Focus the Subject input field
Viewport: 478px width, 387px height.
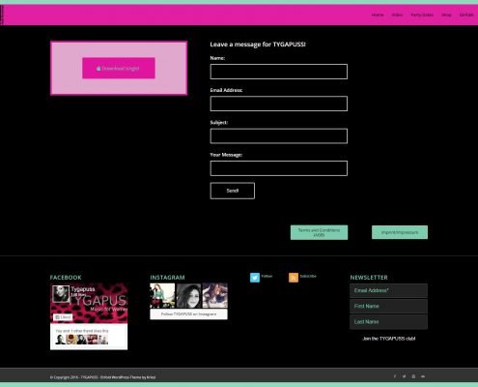click(x=279, y=136)
